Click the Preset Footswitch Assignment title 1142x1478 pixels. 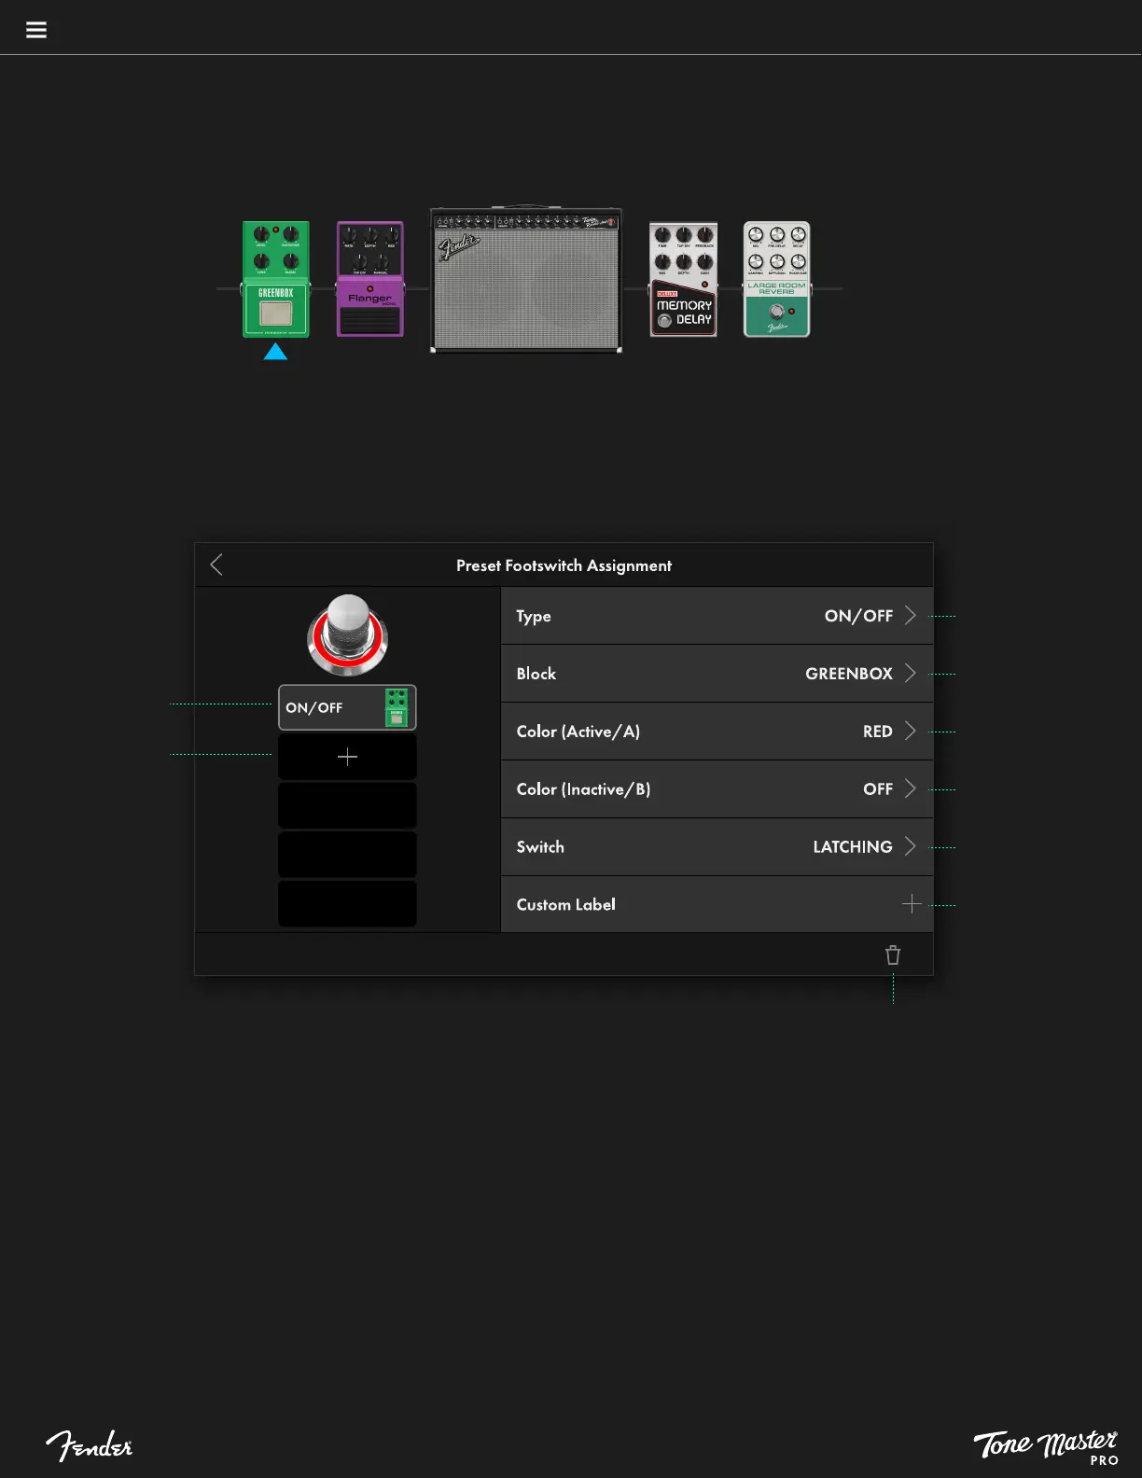coord(564,565)
